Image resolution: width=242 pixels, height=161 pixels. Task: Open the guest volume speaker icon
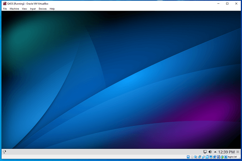pyautogui.click(x=210, y=152)
